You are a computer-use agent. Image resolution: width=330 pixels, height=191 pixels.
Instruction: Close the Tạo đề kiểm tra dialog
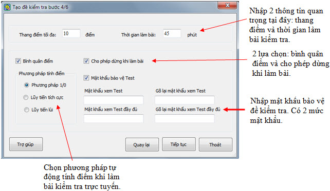tap(227, 6)
